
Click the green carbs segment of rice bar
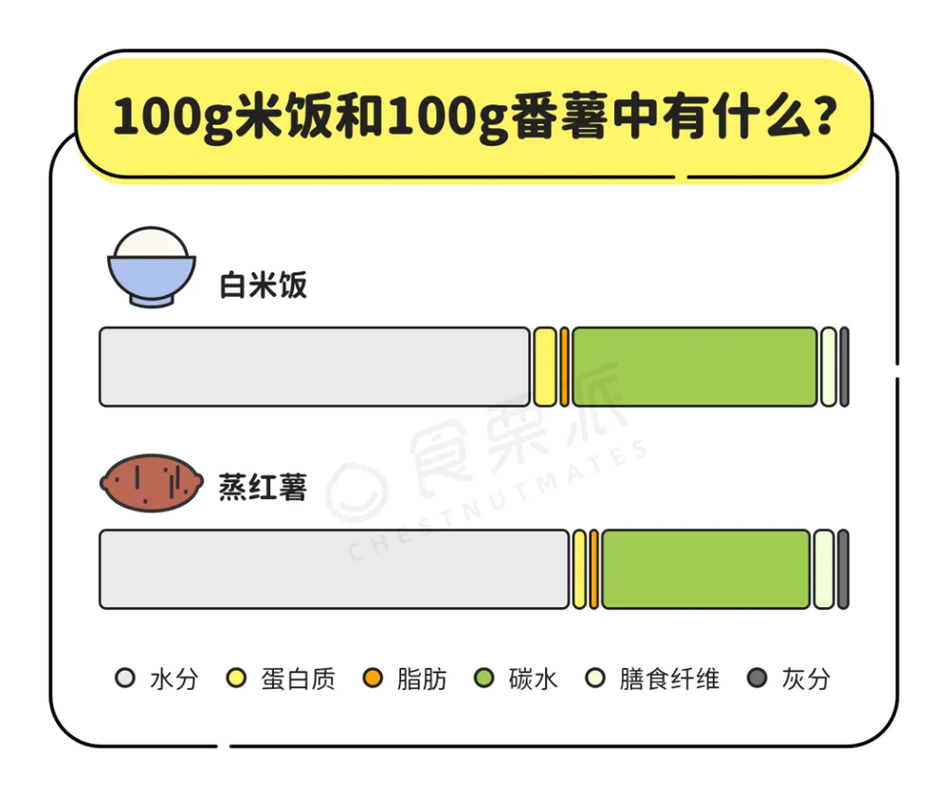pyautogui.click(x=694, y=367)
